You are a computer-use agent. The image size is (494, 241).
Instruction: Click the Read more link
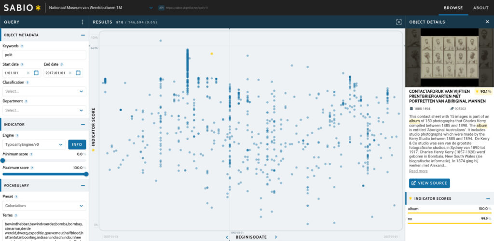click(418, 171)
